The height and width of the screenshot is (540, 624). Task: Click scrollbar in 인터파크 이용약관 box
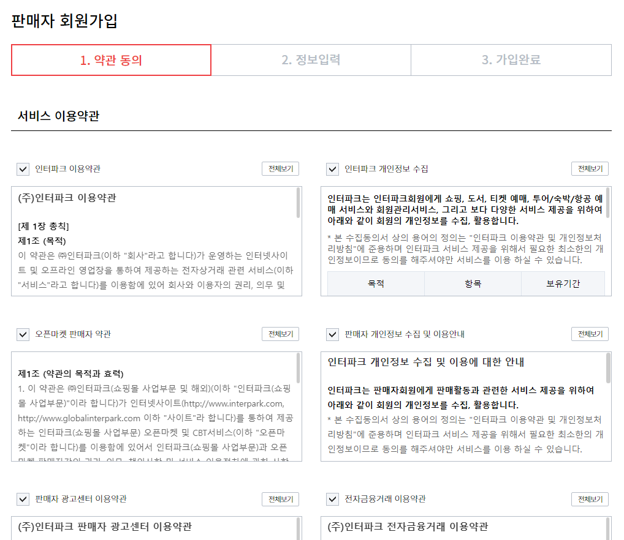coord(298,203)
